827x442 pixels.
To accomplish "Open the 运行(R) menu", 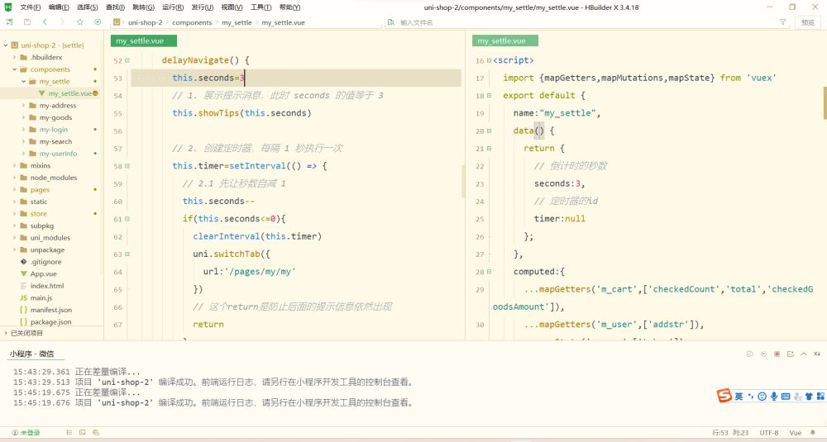I will click(x=173, y=7).
